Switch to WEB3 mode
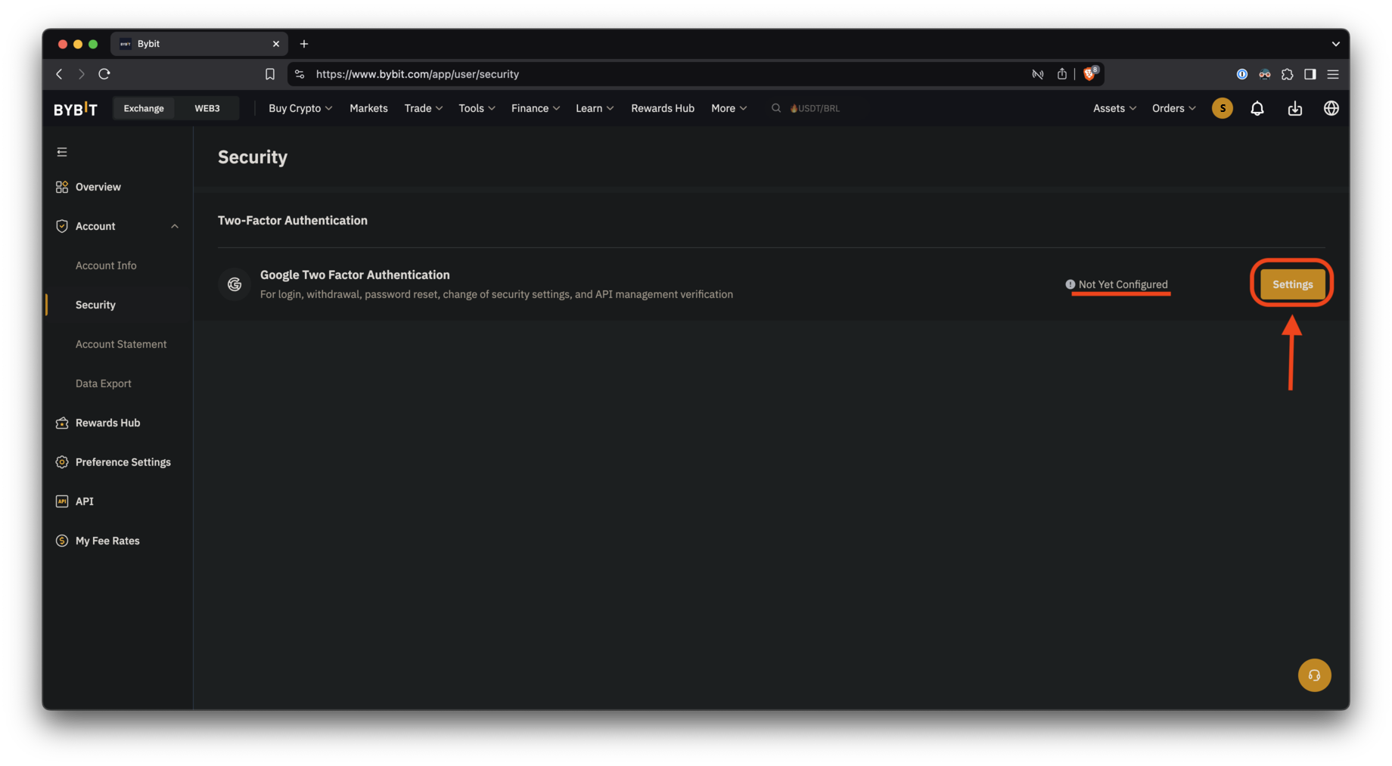Image resolution: width=1392 pixels, height=766 pixels. tap(207, 108)
